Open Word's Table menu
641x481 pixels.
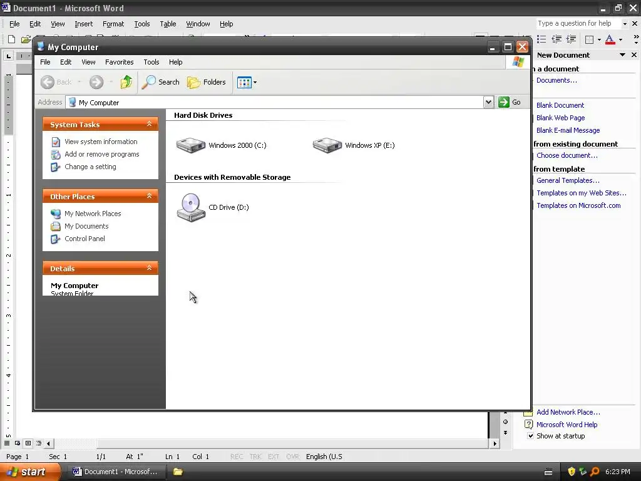(168, 24)
